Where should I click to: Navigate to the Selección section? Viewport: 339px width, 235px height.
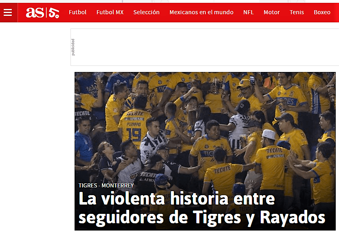(x=146, y=12)
